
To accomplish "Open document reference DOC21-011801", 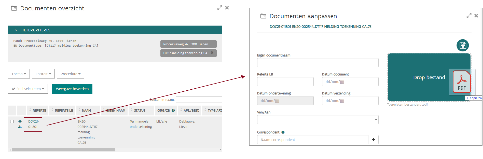I will 33,124.
